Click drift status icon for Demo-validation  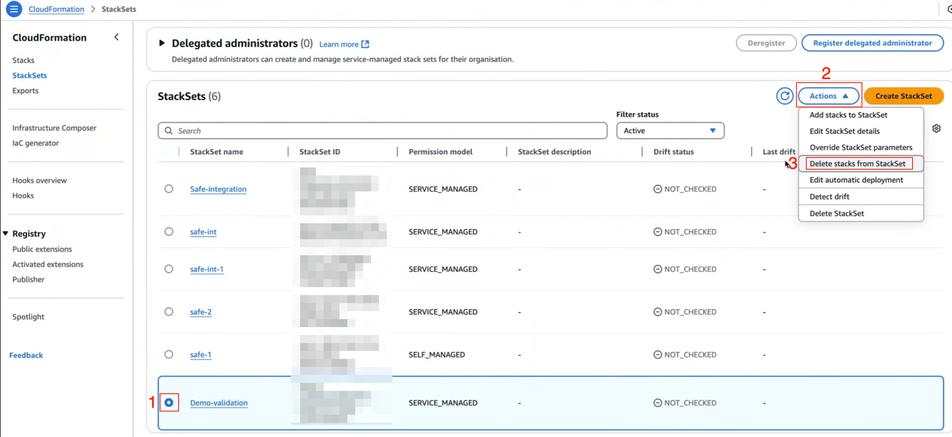pyautogui.click(x=657, y=403)
